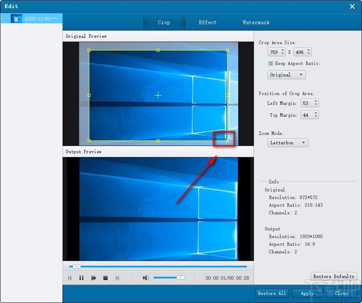Grab the bottom-middle crop handle
Image resolution: width=362 pixels, height=303 pixels.
pyautogui.click(x=158, y=140)
